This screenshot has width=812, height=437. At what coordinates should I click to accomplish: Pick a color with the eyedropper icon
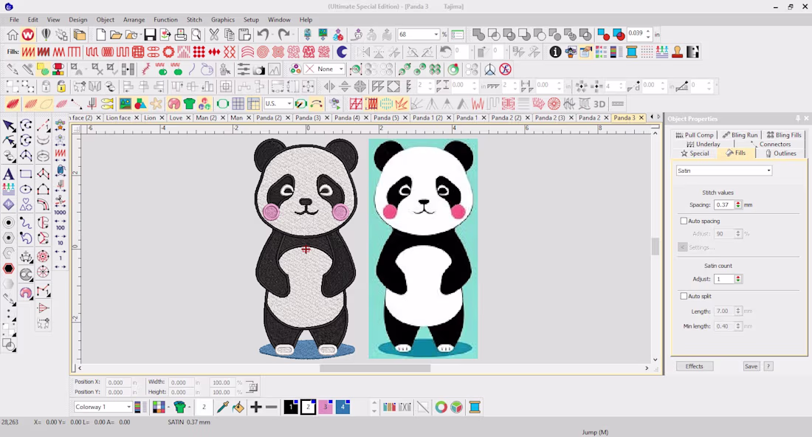click(223, 407)
